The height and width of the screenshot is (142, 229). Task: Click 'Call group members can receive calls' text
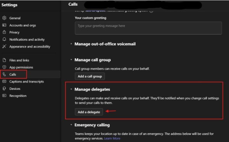112,69
